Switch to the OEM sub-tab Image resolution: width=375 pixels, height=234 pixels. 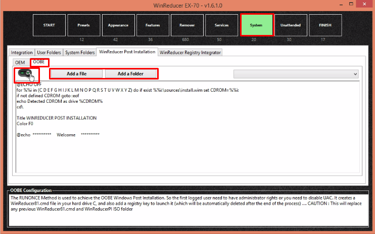point(20,63)
